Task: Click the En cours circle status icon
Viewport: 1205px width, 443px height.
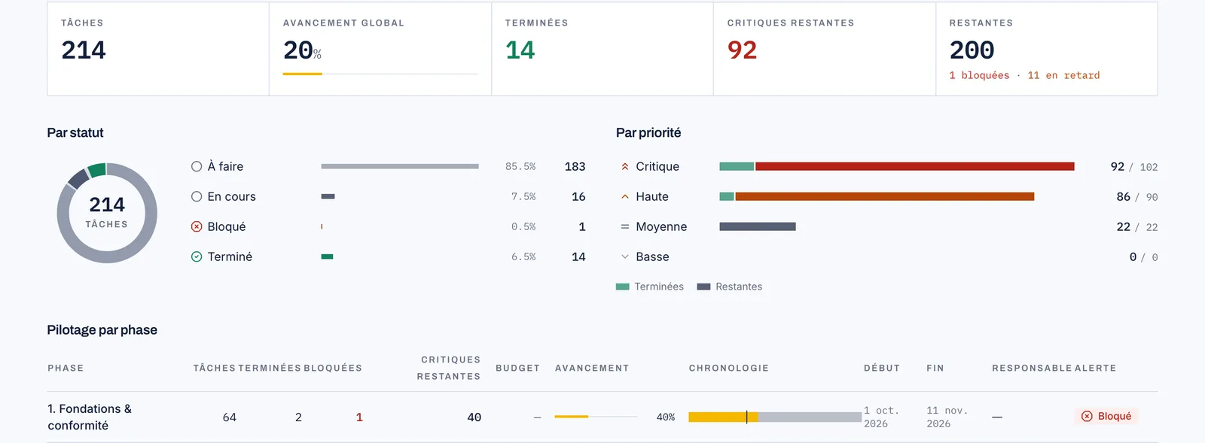Action: 197,196
